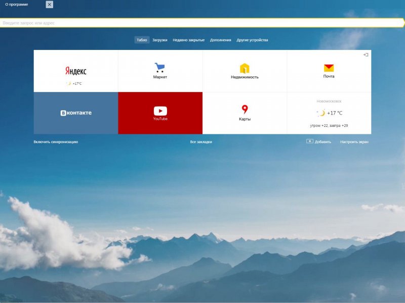Click the login arrow icon on the tile grid

coord(366,55)
